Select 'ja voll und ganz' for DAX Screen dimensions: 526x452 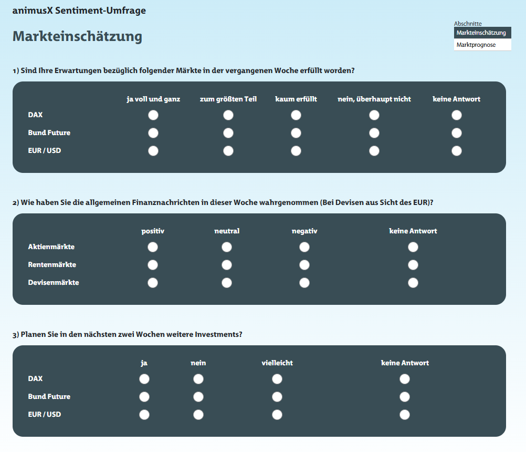coord(153,115)
